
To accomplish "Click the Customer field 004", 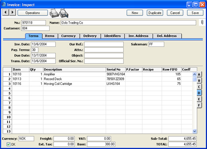I will pos(35,28).
